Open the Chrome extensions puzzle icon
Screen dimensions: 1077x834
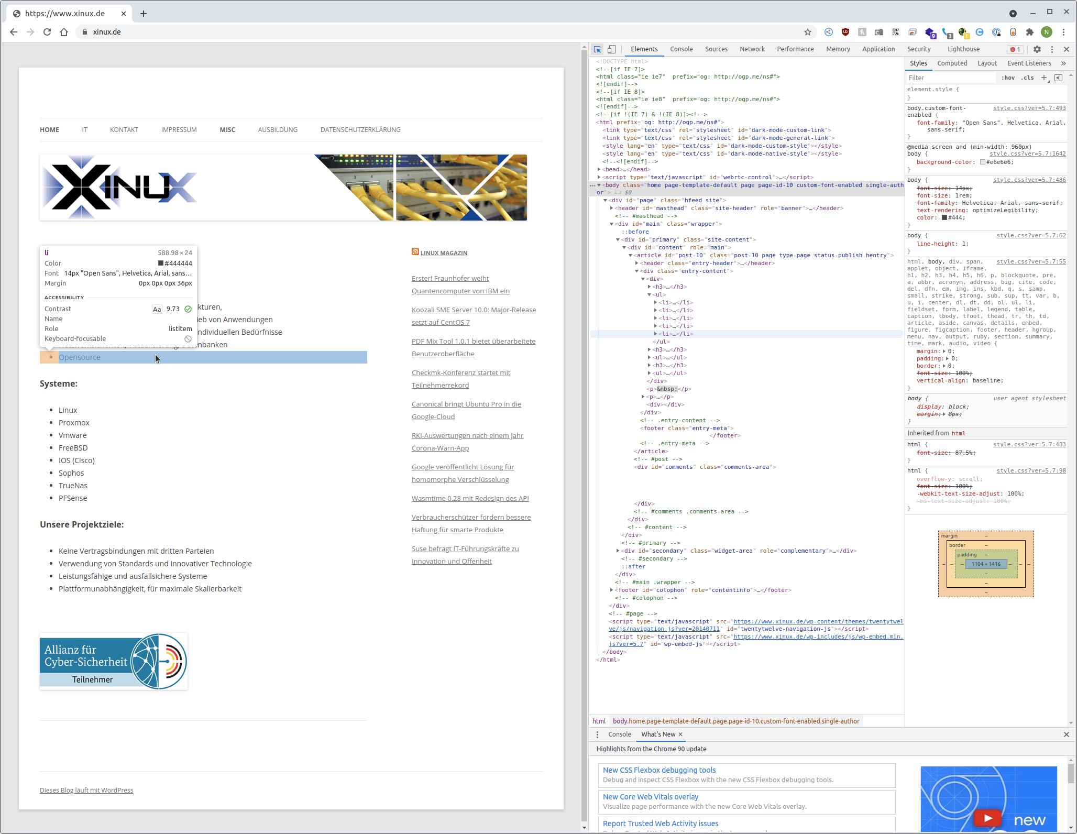pos(1029,32)
